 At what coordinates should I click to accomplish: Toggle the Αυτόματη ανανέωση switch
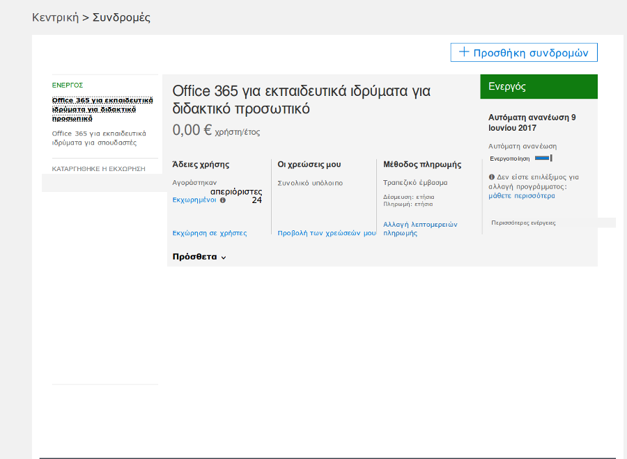[x=543, y=159]
